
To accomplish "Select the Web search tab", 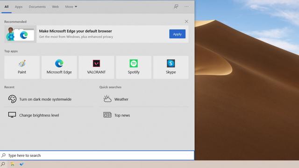I will [x=55, y=7].
